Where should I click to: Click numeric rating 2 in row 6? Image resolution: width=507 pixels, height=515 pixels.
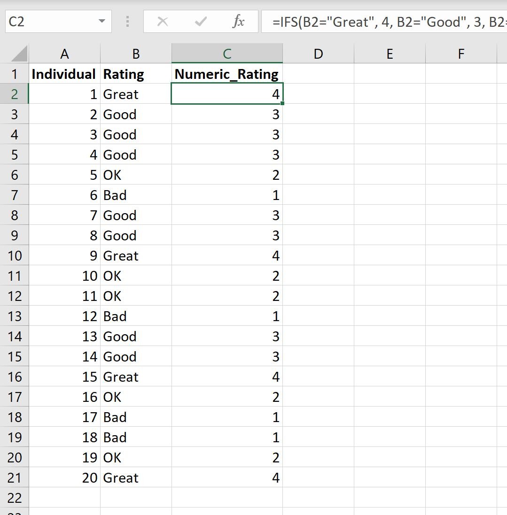click(x=227, y=175)
